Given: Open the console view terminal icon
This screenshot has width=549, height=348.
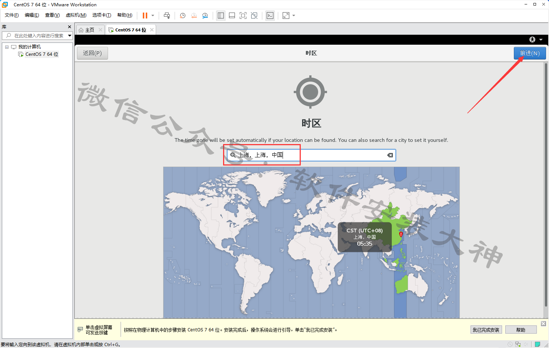Looking at the screenshot, I should click(x=270, y=16).
